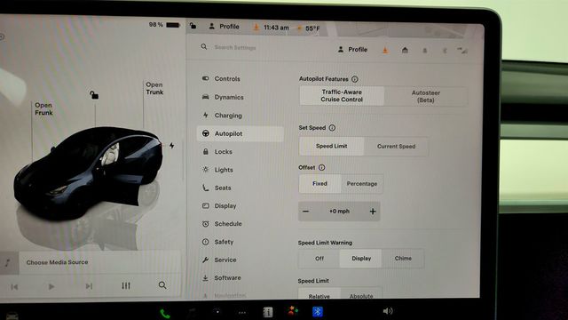Select Autosteer (Beta) option
The width and height of the screenshot is (568, 320).
pyautogui.click(x=426, y=96)
